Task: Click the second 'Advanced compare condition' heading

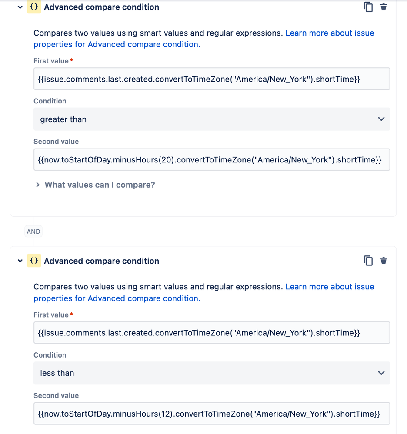Action: (x=101, y=261)
